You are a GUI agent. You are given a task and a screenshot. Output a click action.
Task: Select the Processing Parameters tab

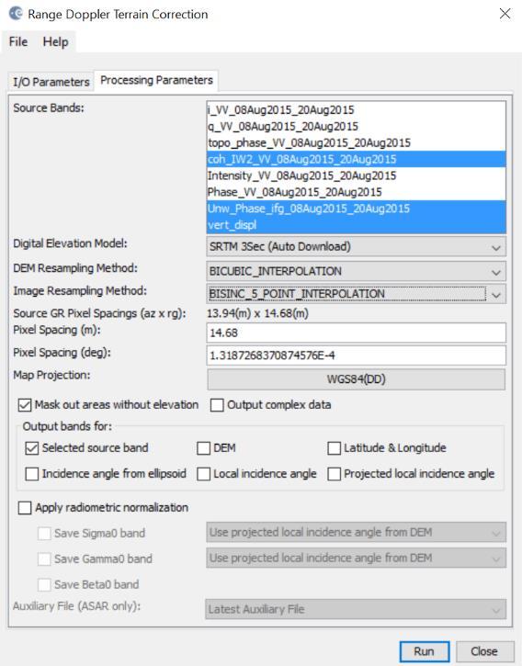tap(156, 80)
